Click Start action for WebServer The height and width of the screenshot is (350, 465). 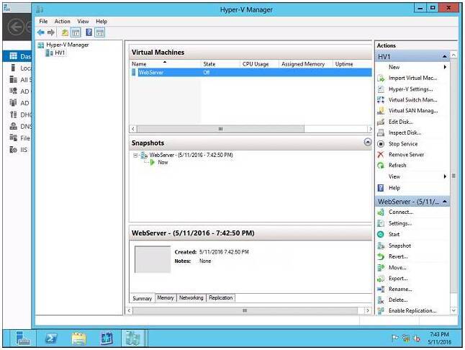(x=394, y=234)
